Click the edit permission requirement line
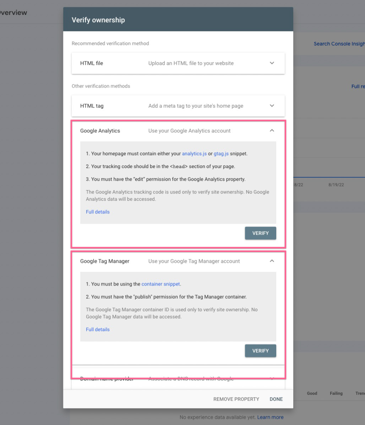The width and height of the screenshot is (365, 425). click(165, 179)
